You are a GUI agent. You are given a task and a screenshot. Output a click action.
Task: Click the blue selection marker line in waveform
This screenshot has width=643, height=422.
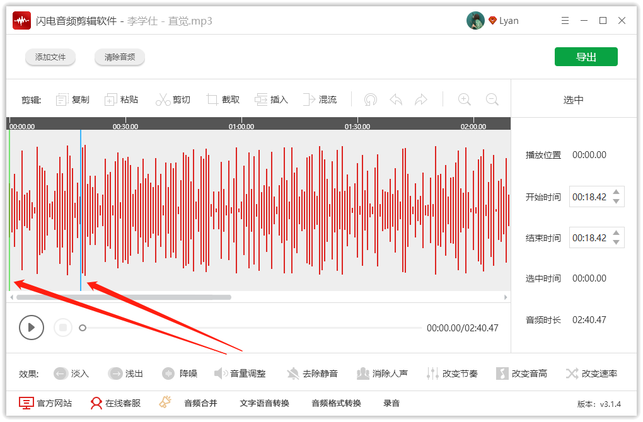(81, 210)
